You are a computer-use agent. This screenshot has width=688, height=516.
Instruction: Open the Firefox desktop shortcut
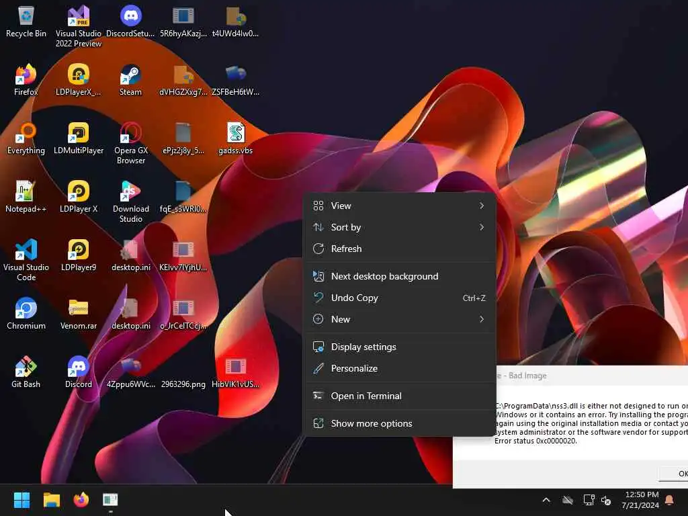coord(26,80)
